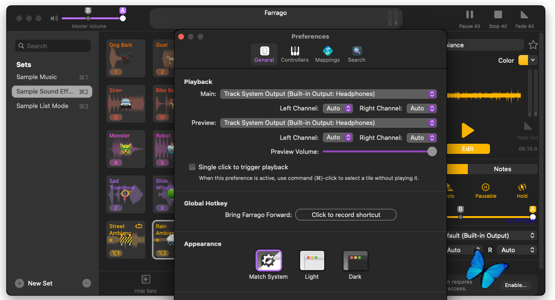
Task: Click the B marker on the inspector volume slider
Action: [x=461, y=209]
